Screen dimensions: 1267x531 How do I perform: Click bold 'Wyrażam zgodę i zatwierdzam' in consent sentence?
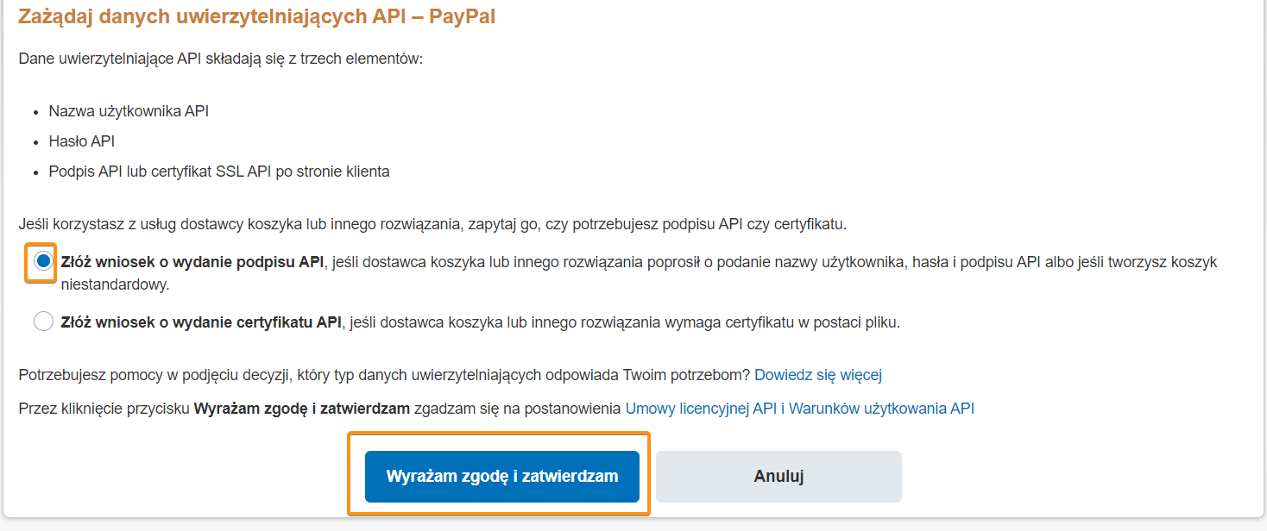click(301, 409)
